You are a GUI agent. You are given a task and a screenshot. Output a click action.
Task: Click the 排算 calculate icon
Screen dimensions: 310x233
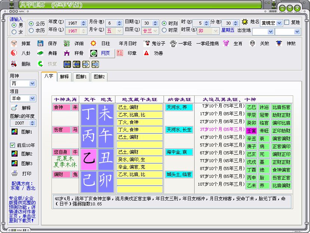(14, 44)
